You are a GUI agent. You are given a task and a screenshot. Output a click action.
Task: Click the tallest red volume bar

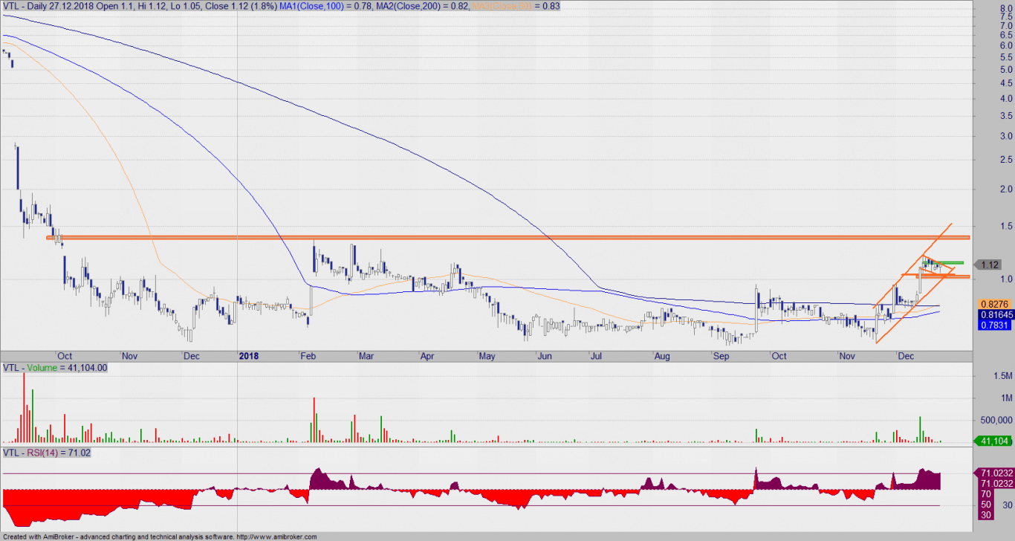tap(24, 407)
